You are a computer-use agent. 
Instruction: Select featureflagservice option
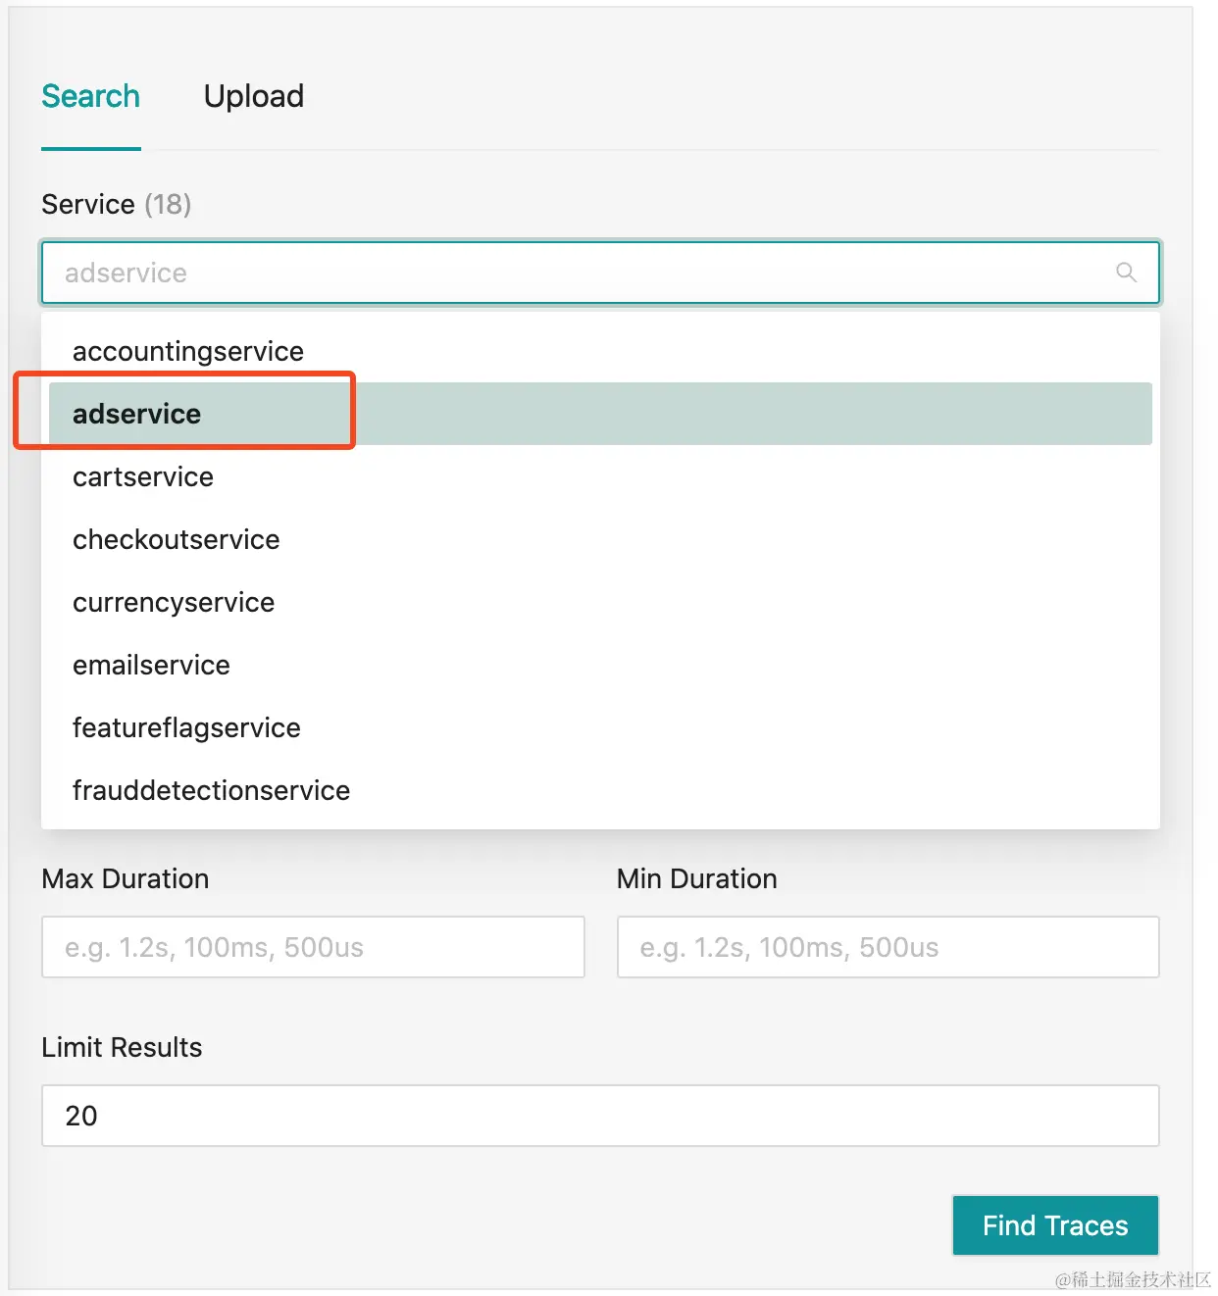coord(186,727)
